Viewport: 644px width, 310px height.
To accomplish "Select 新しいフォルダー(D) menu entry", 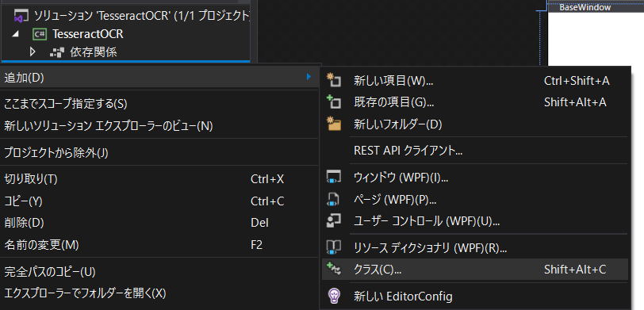I will point(475,124).
